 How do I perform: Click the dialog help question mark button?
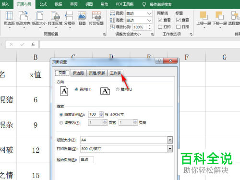click(x=159, y=60)
